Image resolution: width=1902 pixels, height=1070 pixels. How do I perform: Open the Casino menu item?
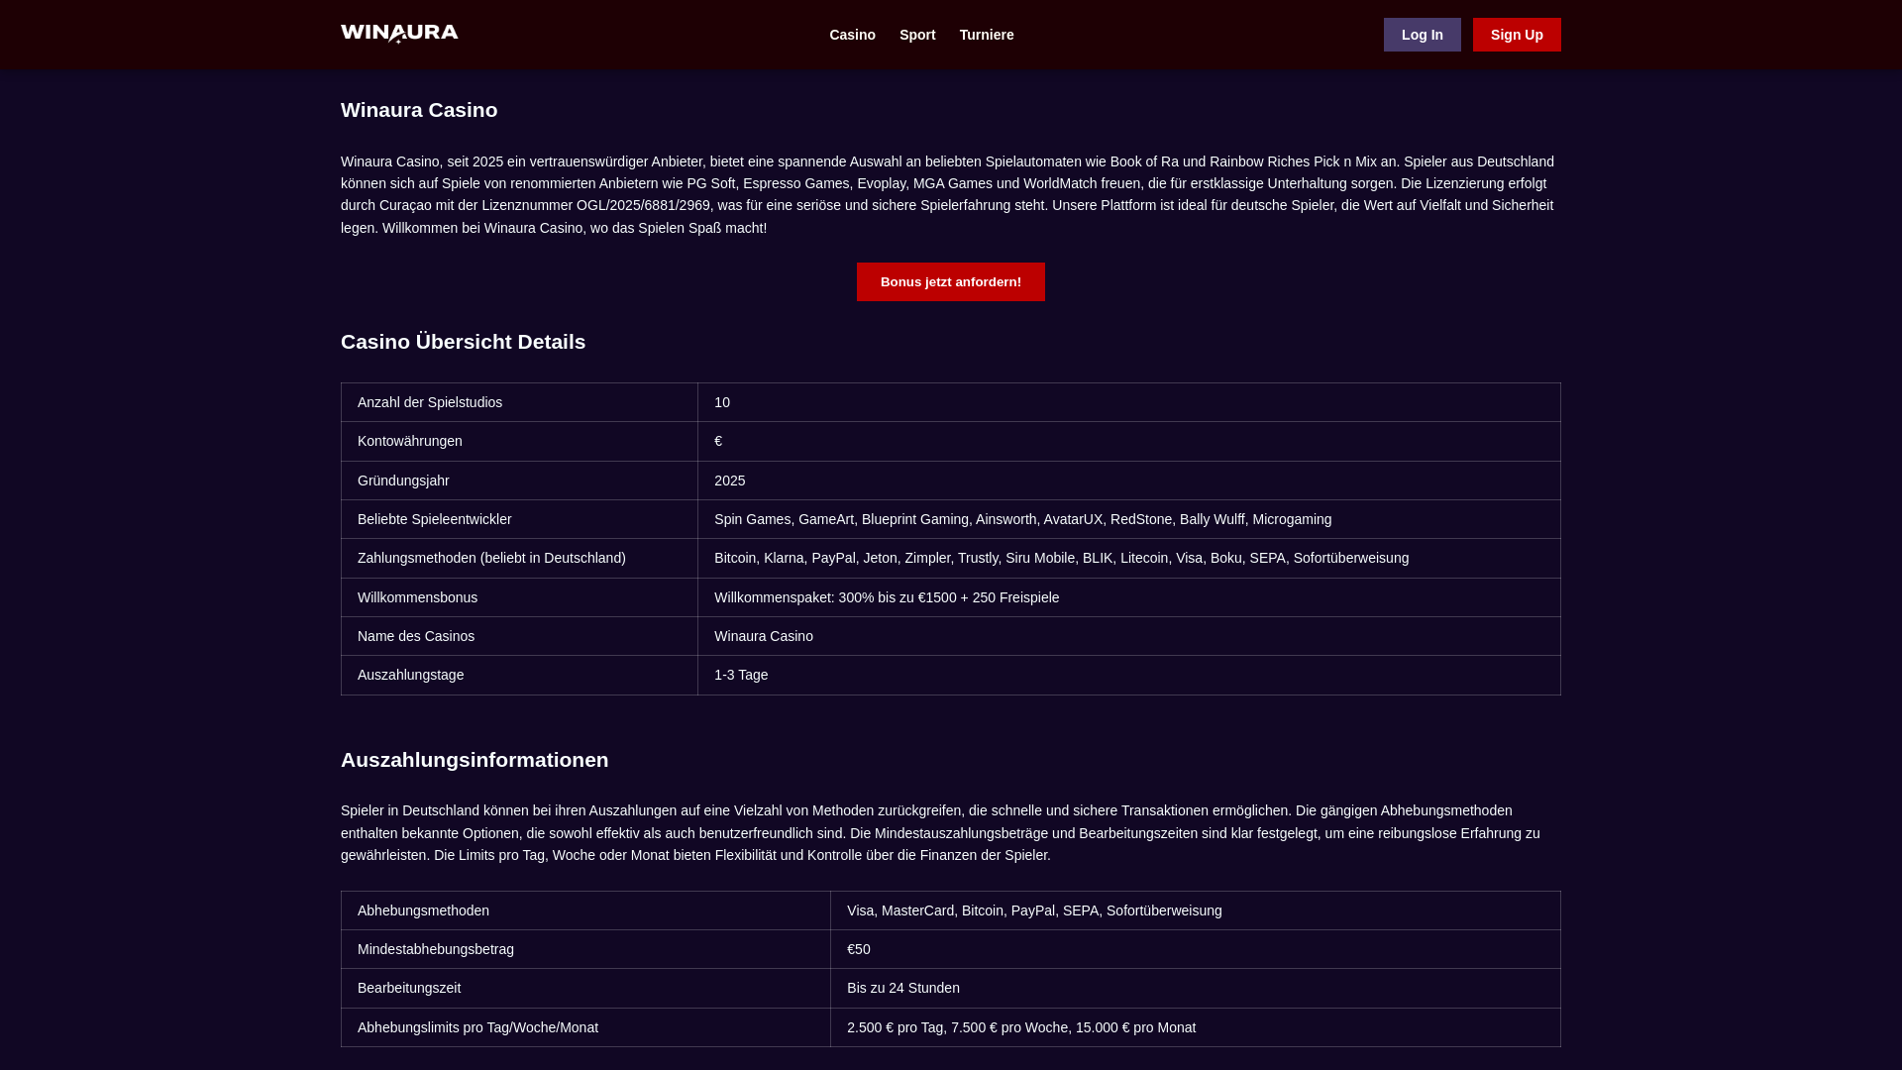coord(852,35)
